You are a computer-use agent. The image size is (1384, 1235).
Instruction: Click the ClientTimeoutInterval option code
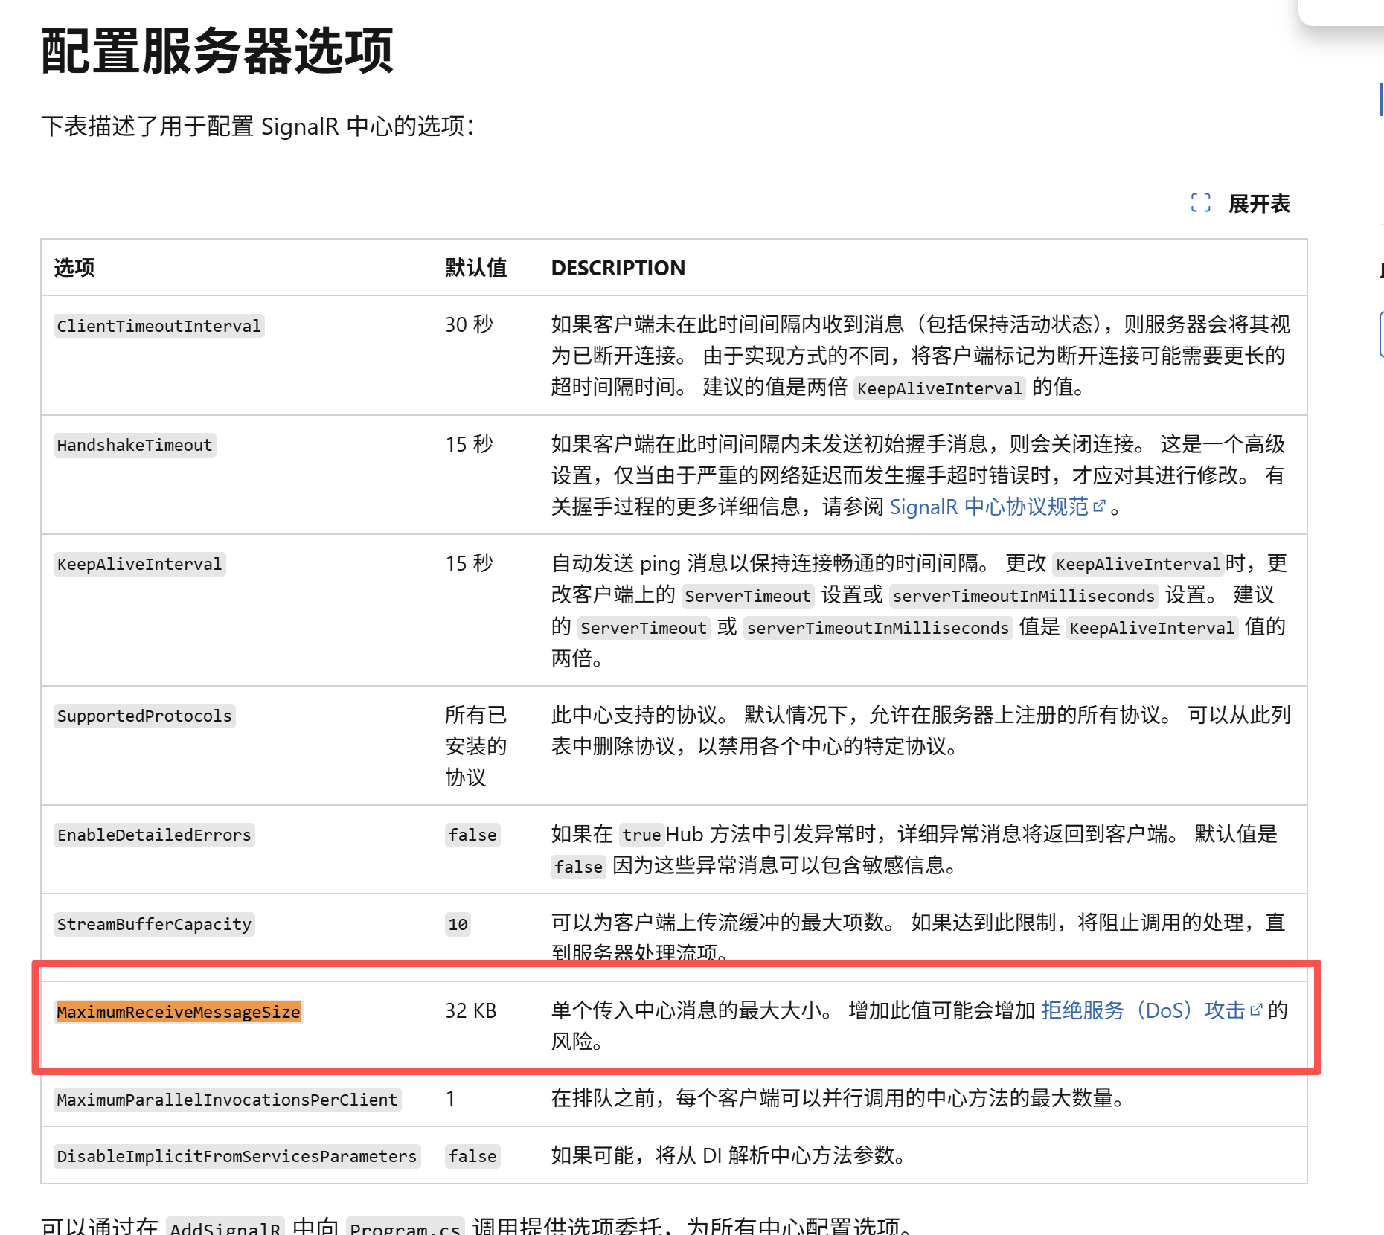[x=159, y=326]
